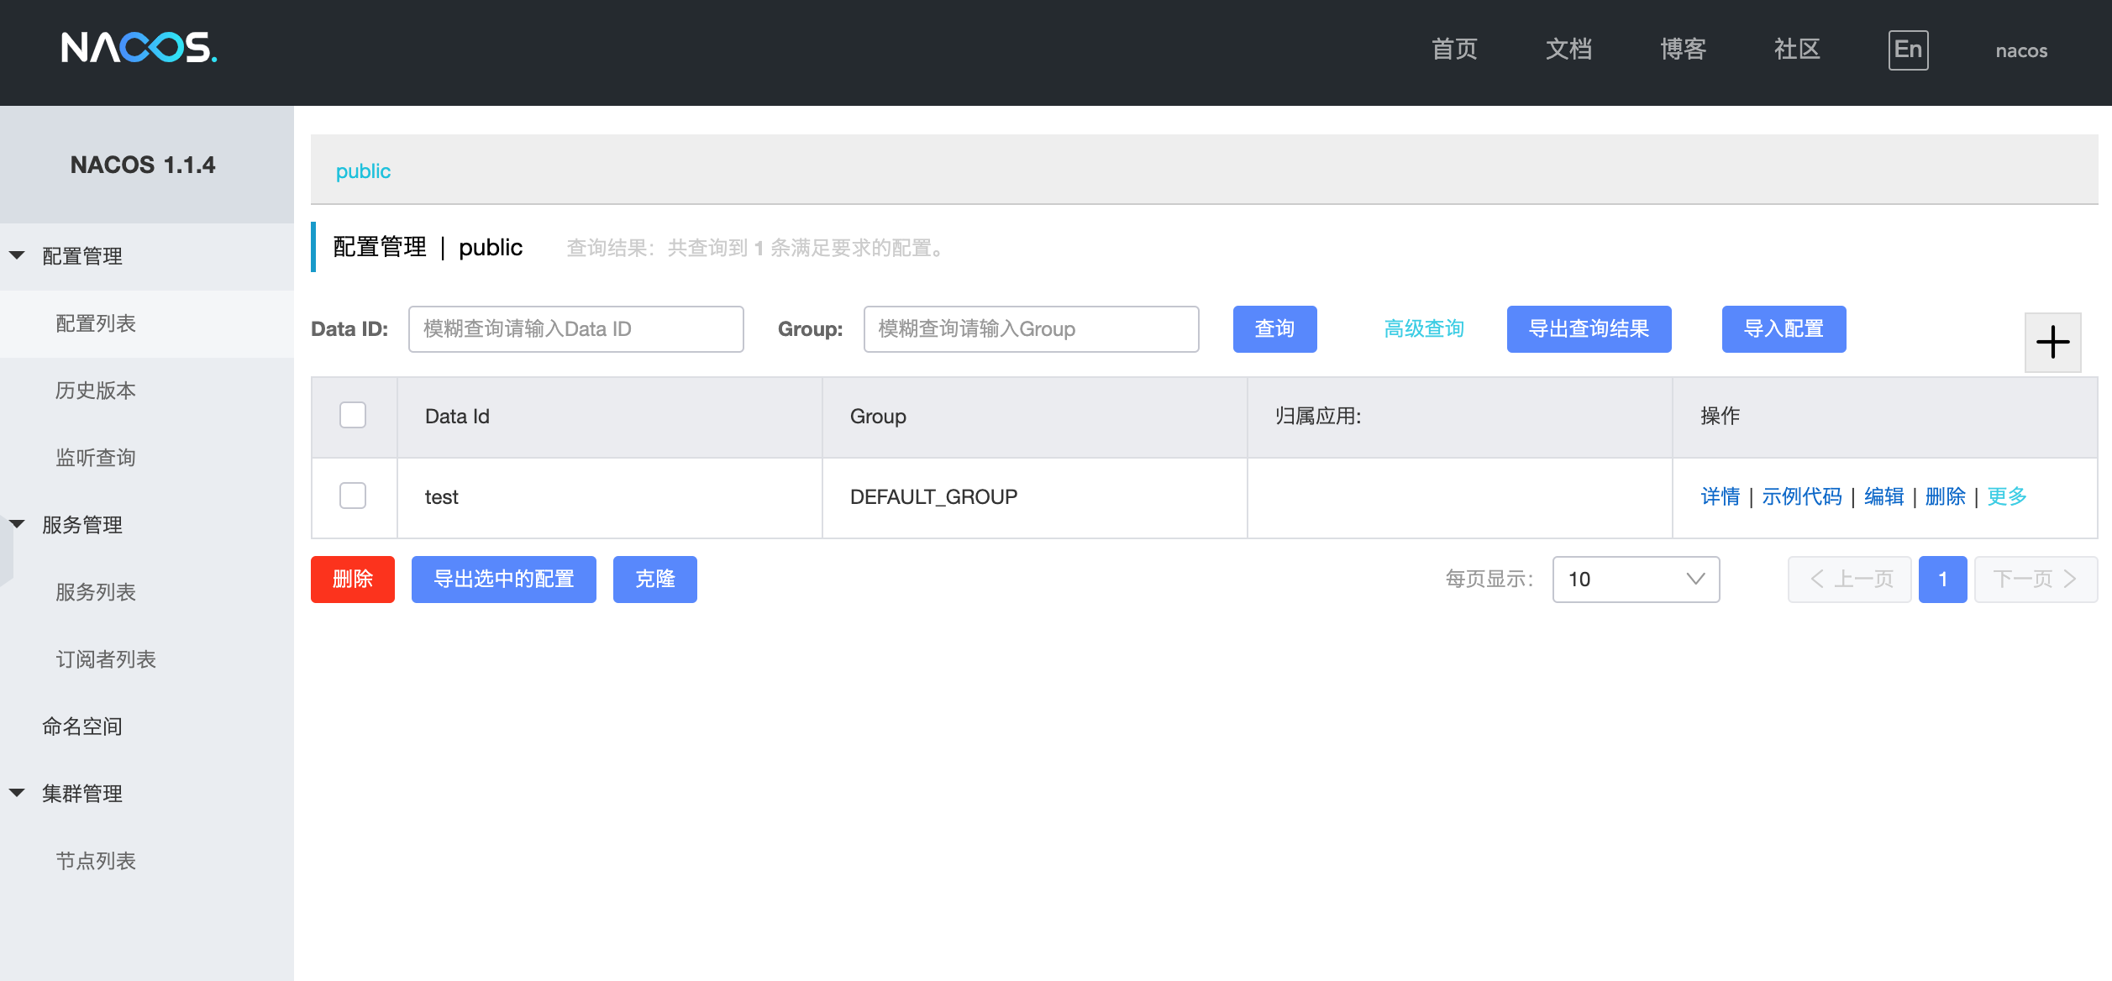
Task: Click the Data ID search input field
Action: pyautogui.click(x=575, y=329)
